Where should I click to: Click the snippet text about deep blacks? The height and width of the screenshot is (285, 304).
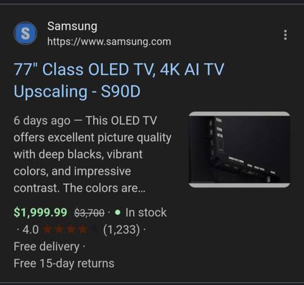(x=78, y=155)
